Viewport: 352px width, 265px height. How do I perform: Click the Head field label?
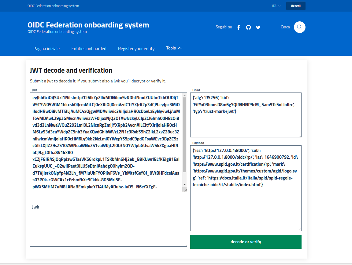pos(196,90)
